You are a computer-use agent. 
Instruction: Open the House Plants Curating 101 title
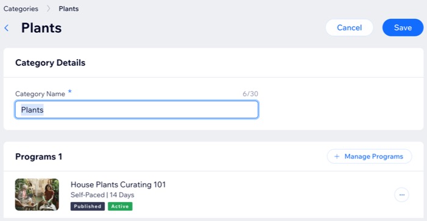[118, 184]
